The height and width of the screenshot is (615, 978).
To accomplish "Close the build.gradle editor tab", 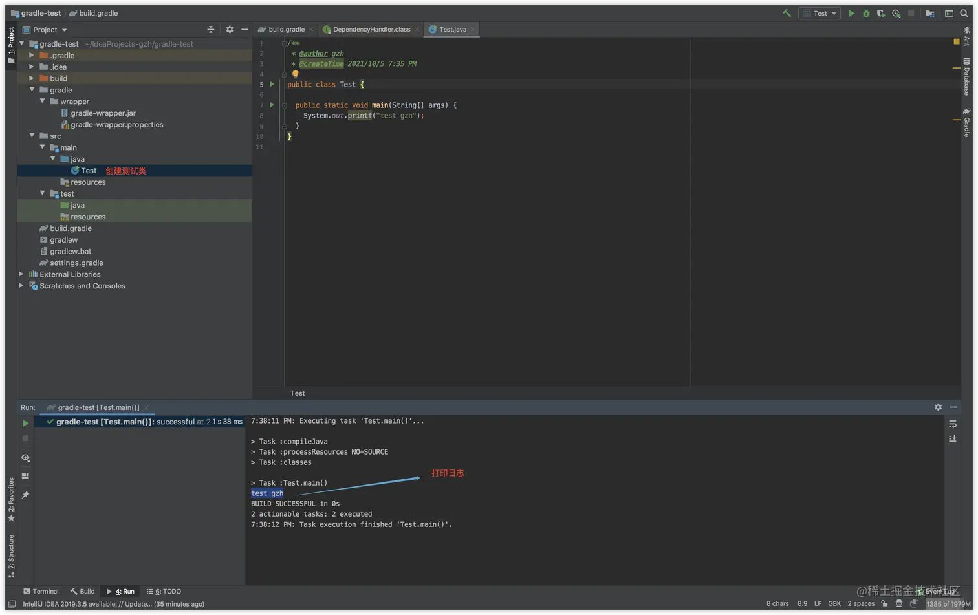I will pyautogui.click(x=311, y=30).
